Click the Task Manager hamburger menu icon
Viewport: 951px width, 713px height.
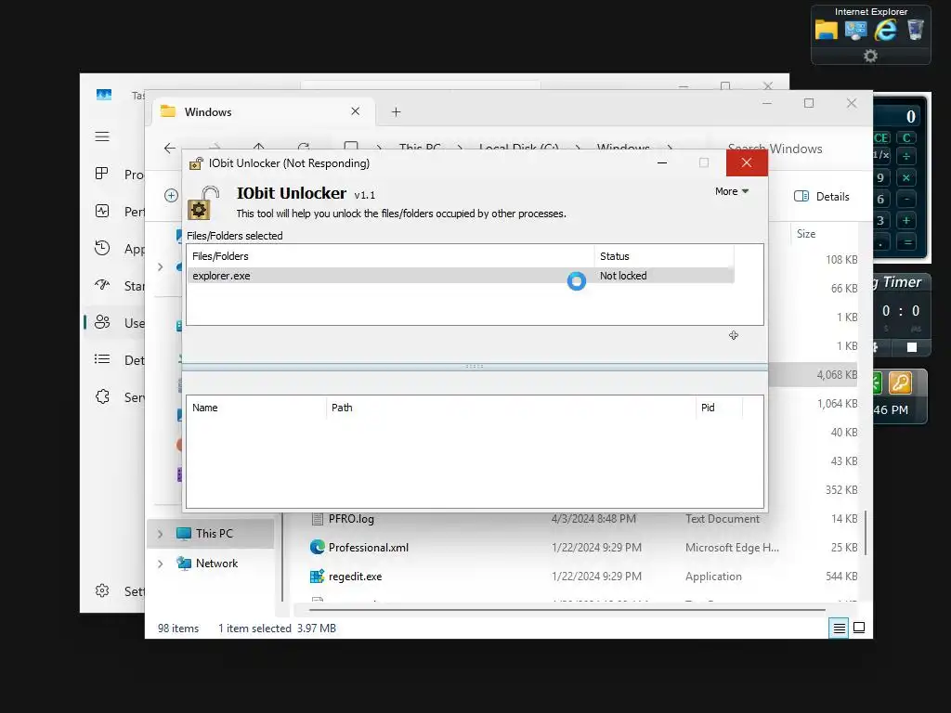point(102,136)
